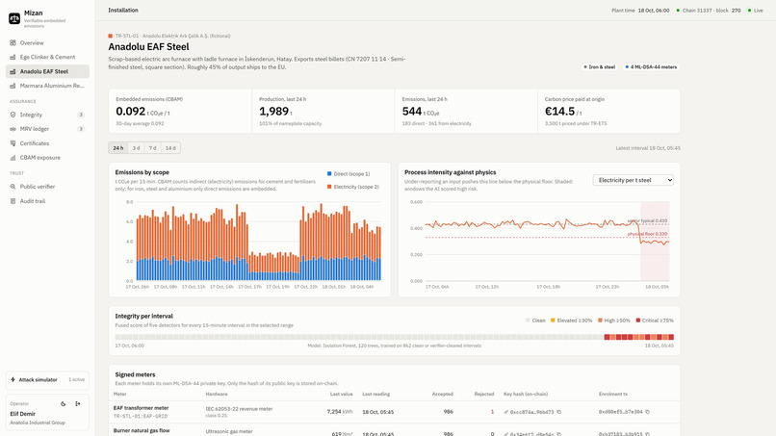Screen dimensions: 776x436
Task: Click the Marmara Aluminium factory icon
Action: click(13, 86)
